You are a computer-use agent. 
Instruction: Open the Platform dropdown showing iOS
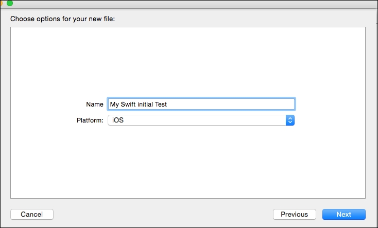tap(201, 120)
